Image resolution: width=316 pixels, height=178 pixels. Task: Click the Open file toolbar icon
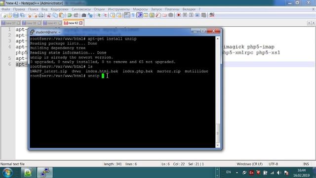10,15
